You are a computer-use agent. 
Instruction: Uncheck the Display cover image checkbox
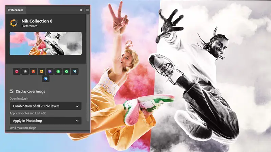coord(12,92)
